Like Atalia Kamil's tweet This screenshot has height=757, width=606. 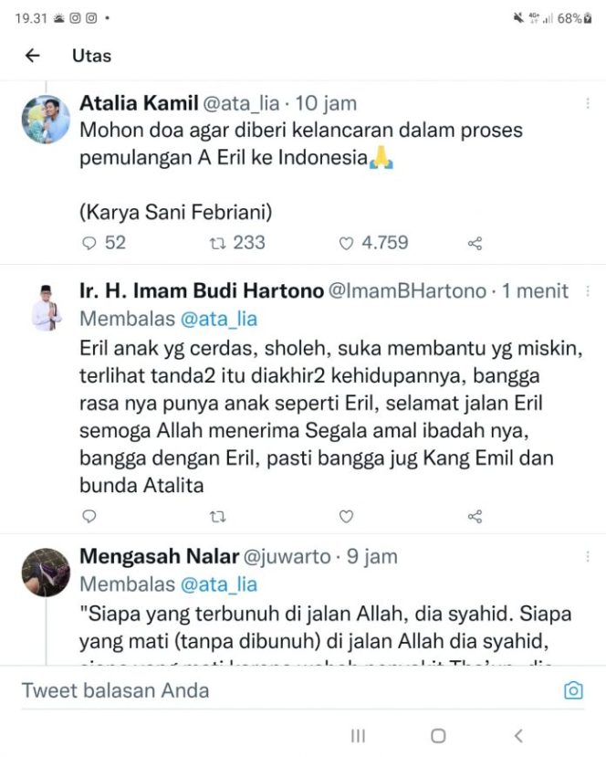point(345,243)
